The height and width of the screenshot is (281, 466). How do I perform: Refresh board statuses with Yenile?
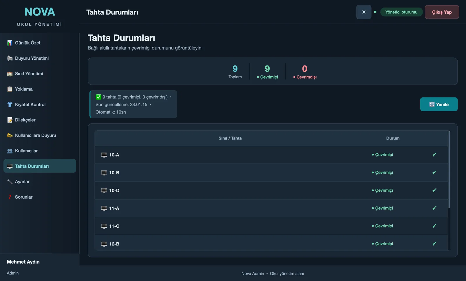(x=439, y=104)
